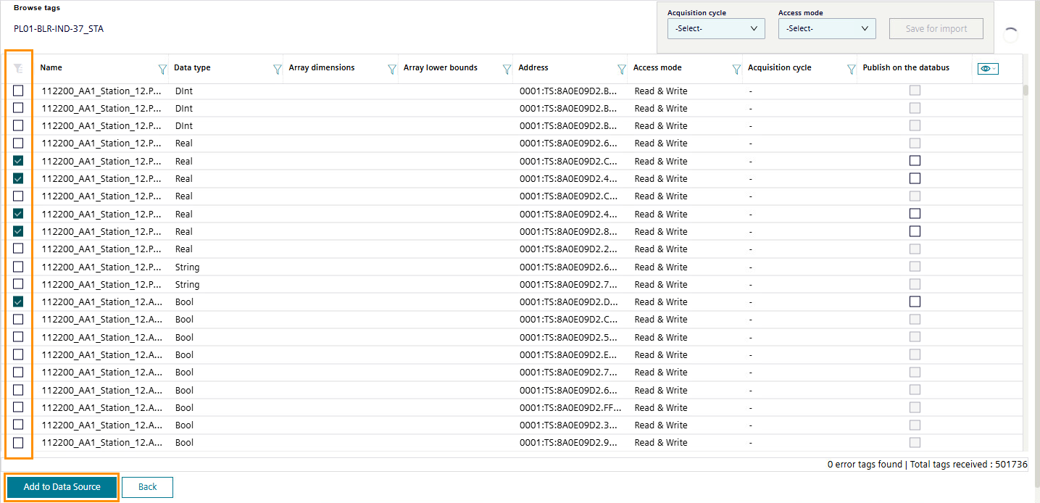Image resolution: width=1040 pixels, height=503 pixels.
Task: Enable Publish on the databus for the selected Bool tag
Action: [915, 301]
